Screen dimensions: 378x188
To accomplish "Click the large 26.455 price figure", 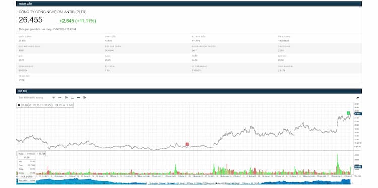I will click(31, 20).
